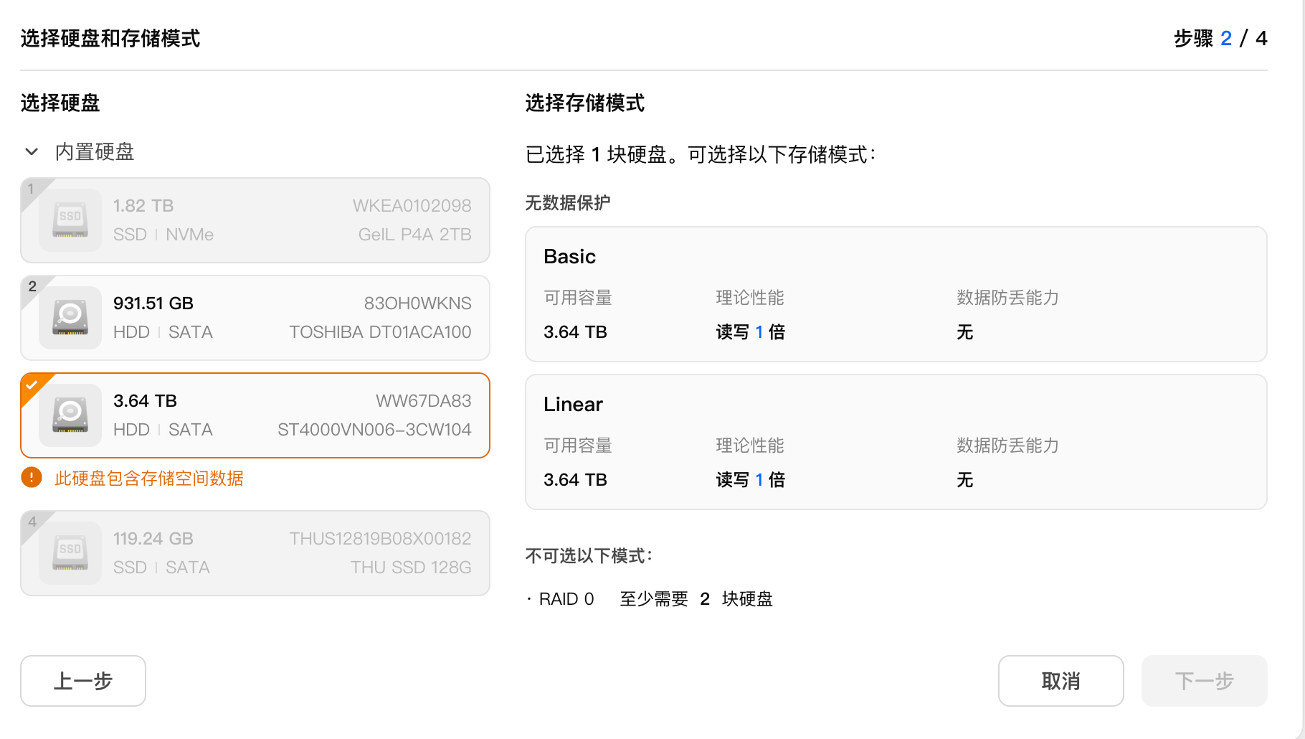Click the 1.82 TB capacity text
Viewport: 1305px width, 739px height.
(x=143, y=206)
